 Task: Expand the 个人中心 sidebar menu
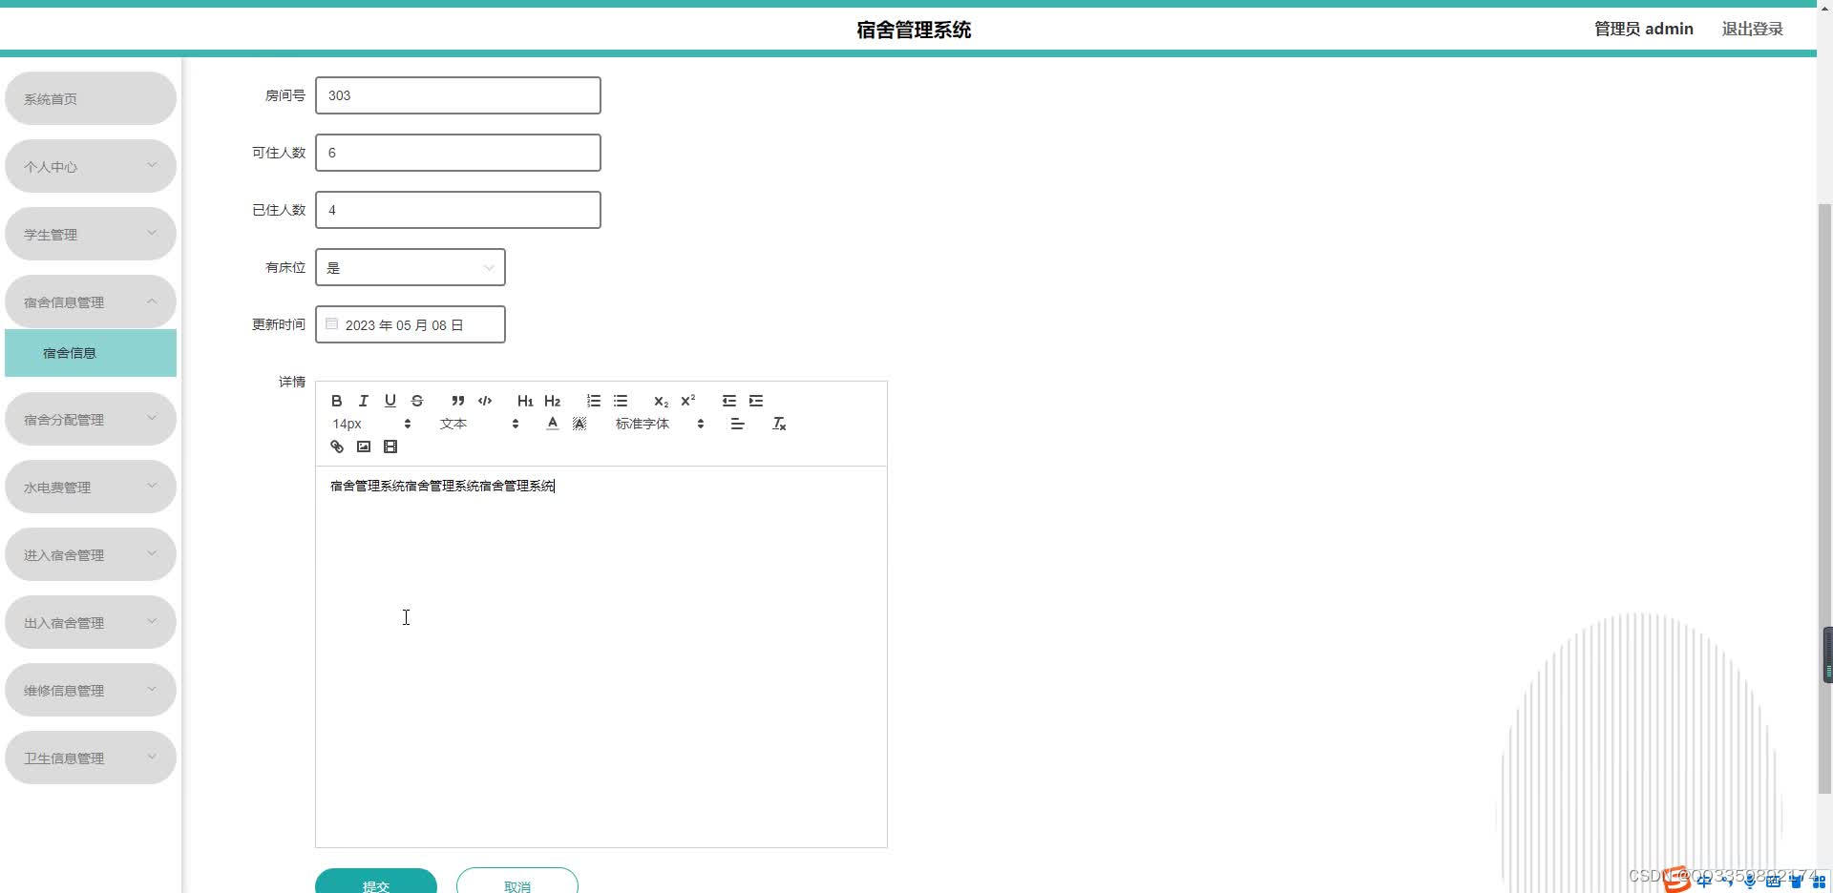point(91,166)
